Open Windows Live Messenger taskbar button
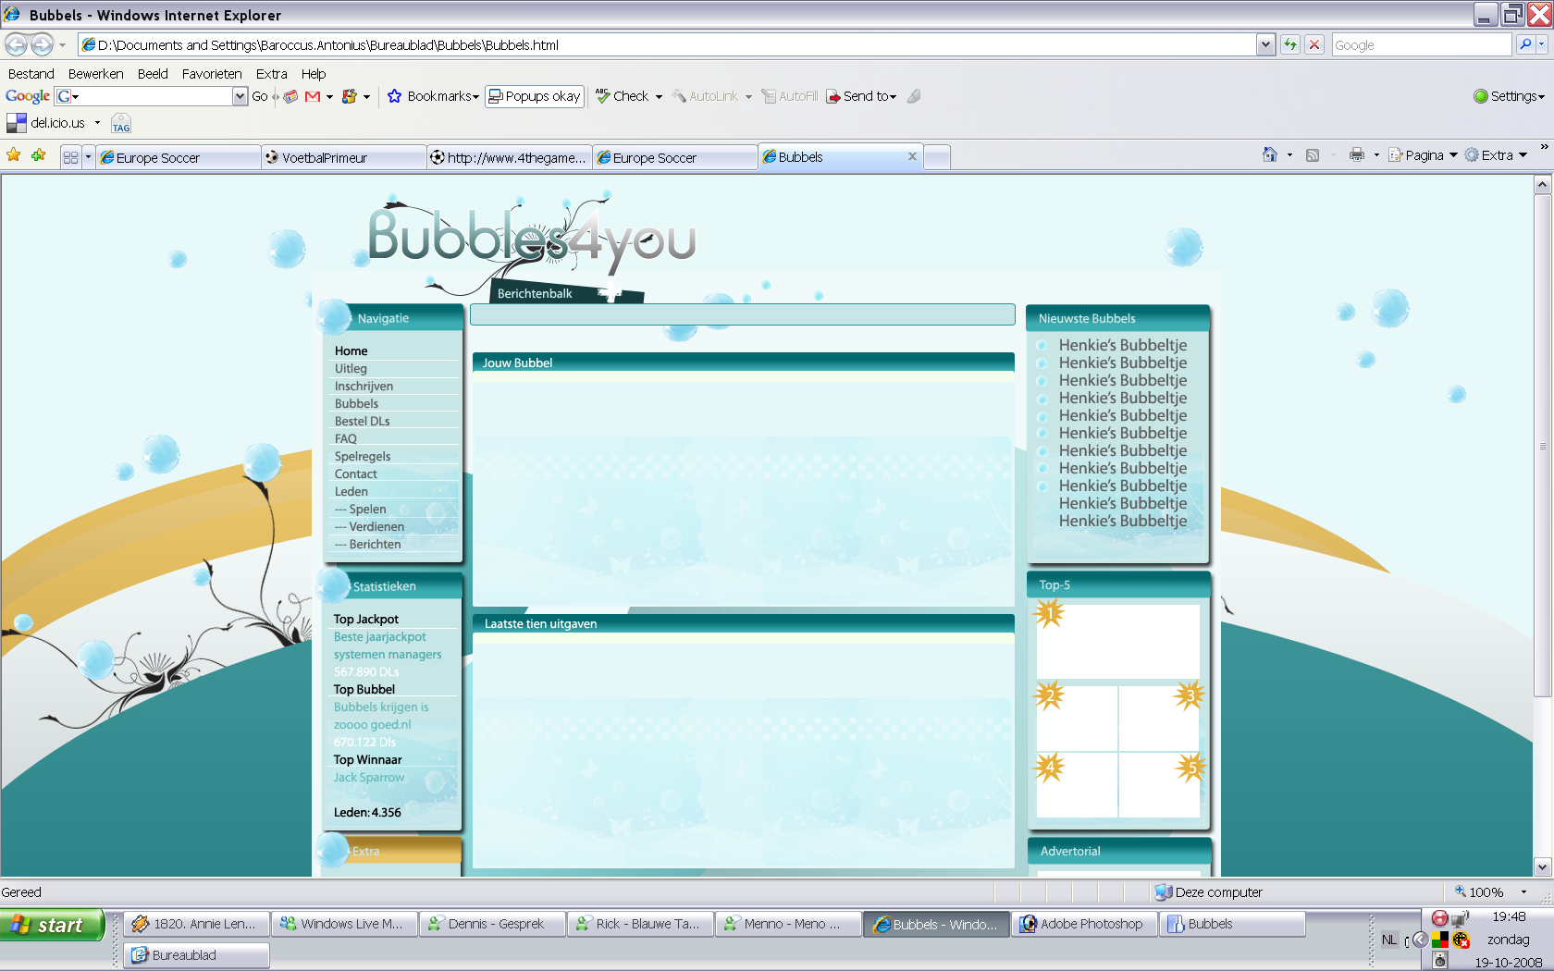The width and height of the screenshot is (1554, 971). pos(344,924)
